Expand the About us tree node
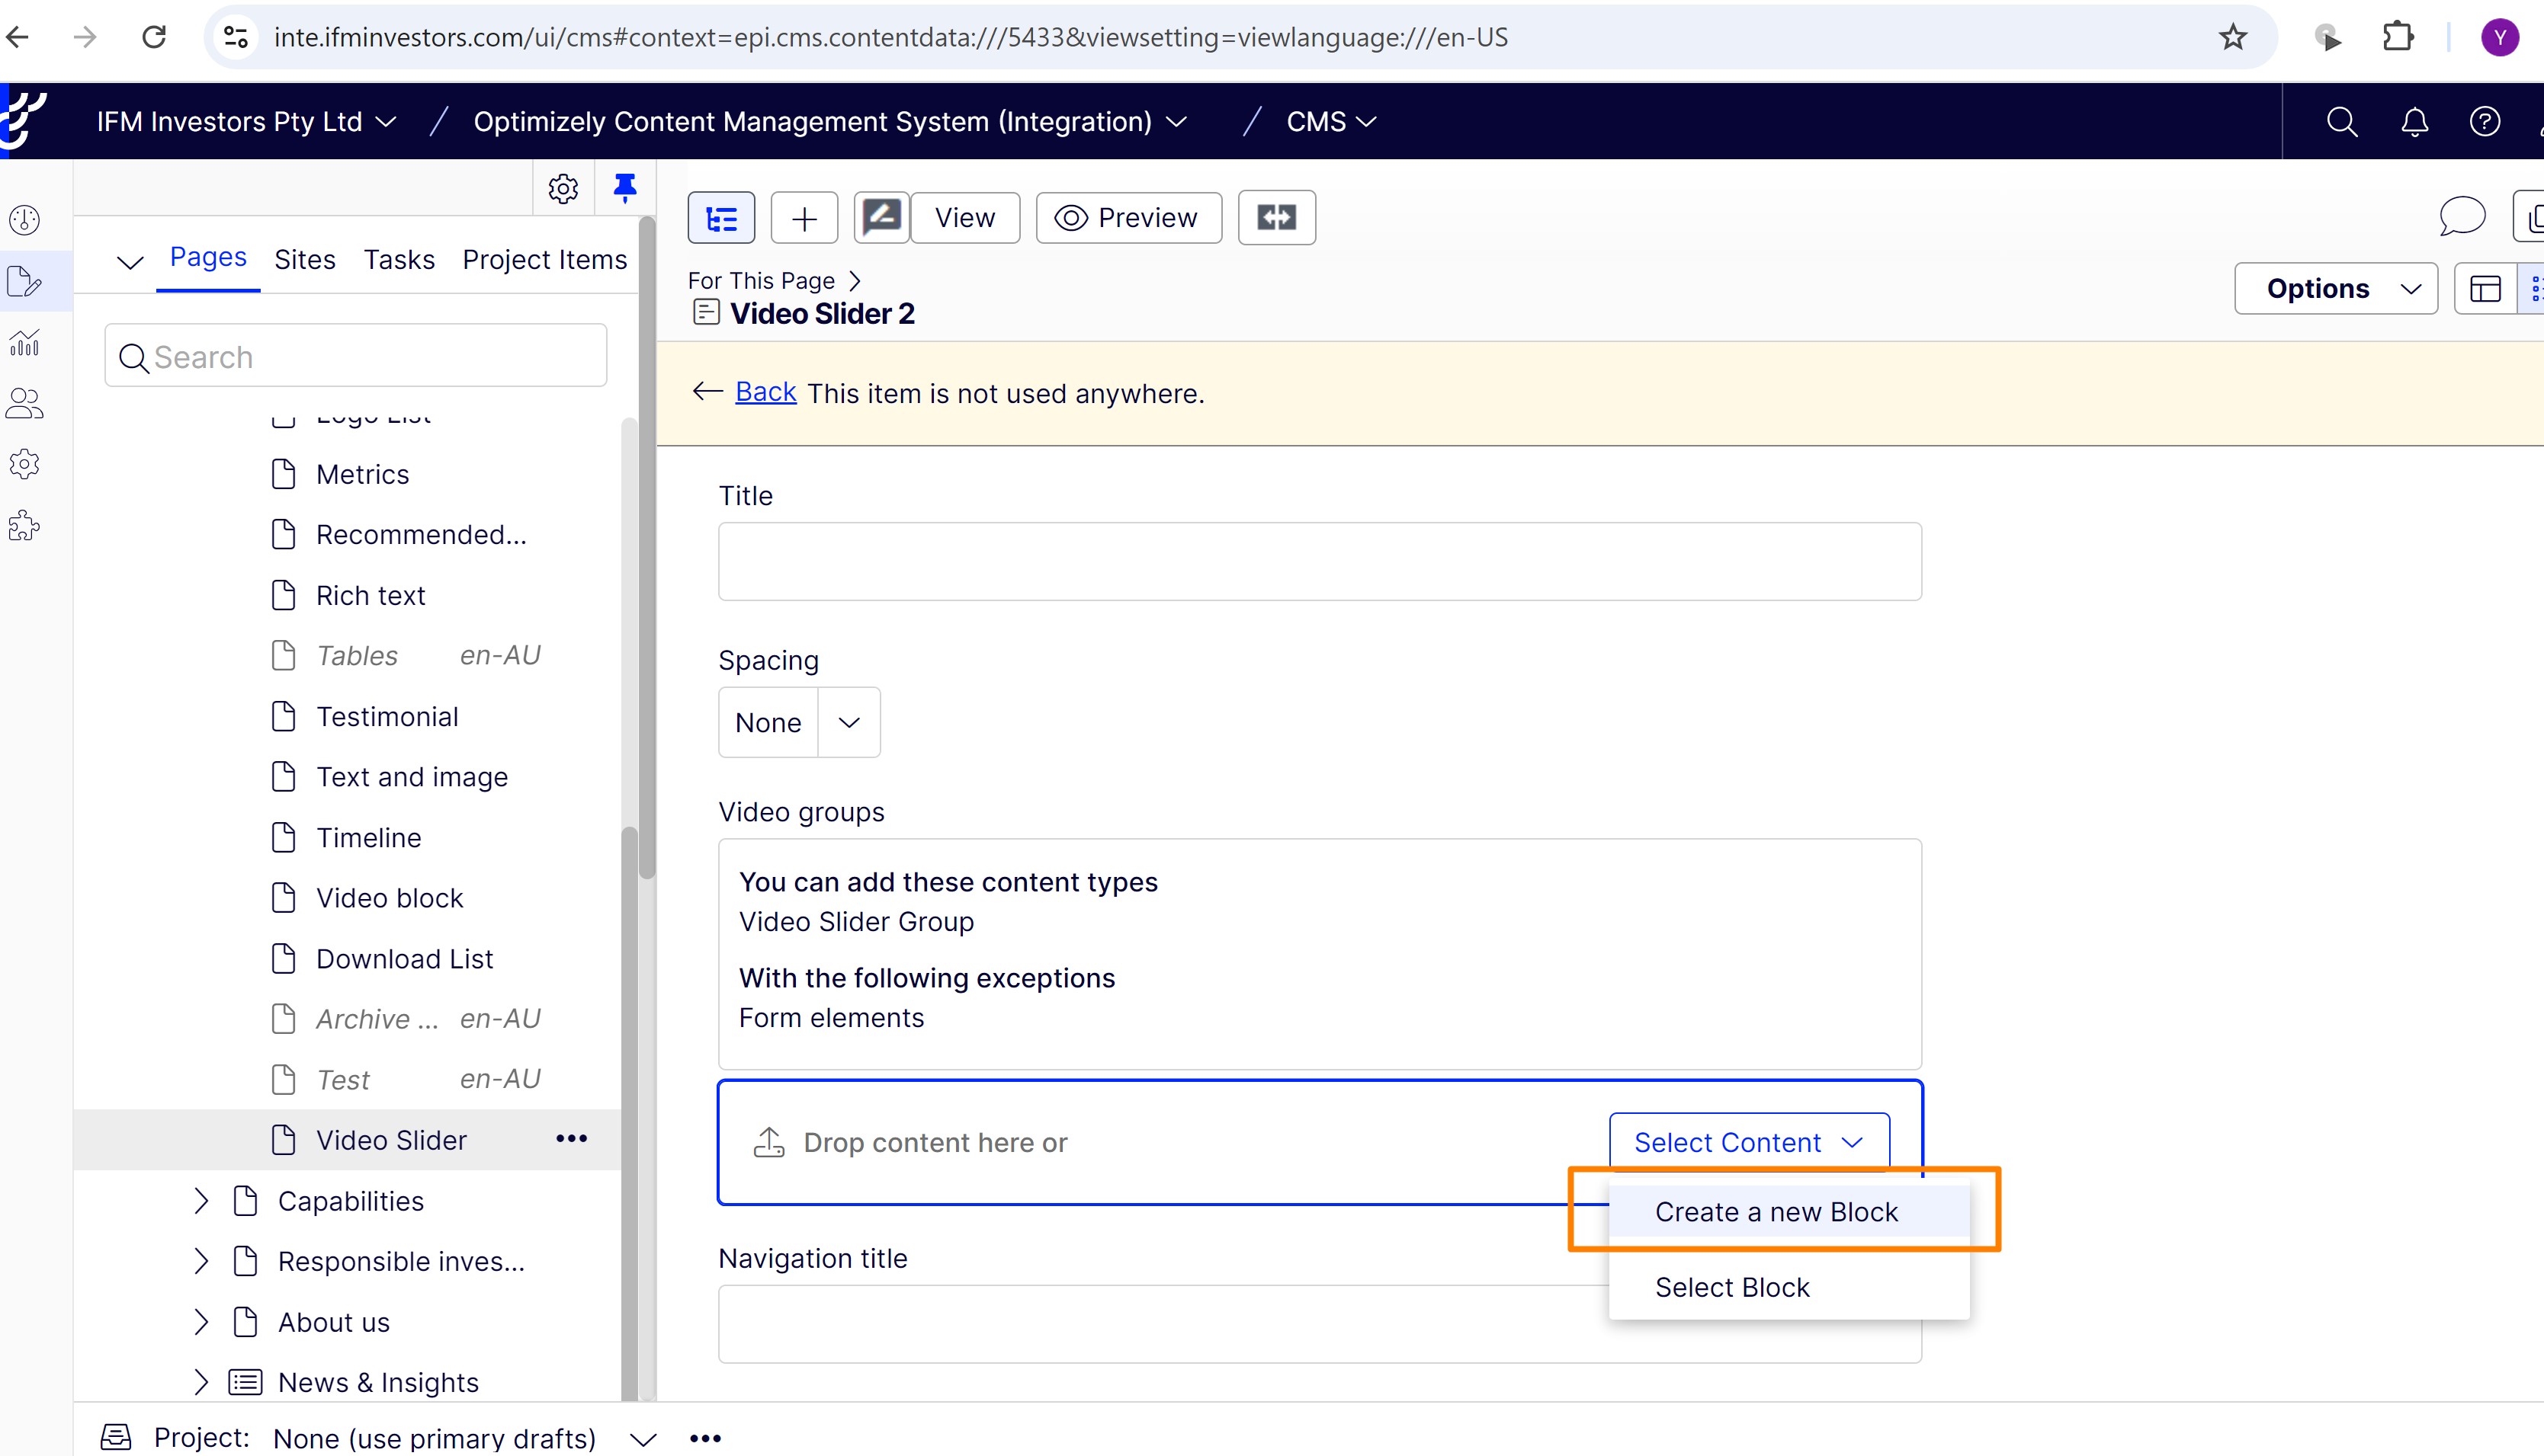2544x1456 pixels. pyautogui.click(x=201, y=1321)
